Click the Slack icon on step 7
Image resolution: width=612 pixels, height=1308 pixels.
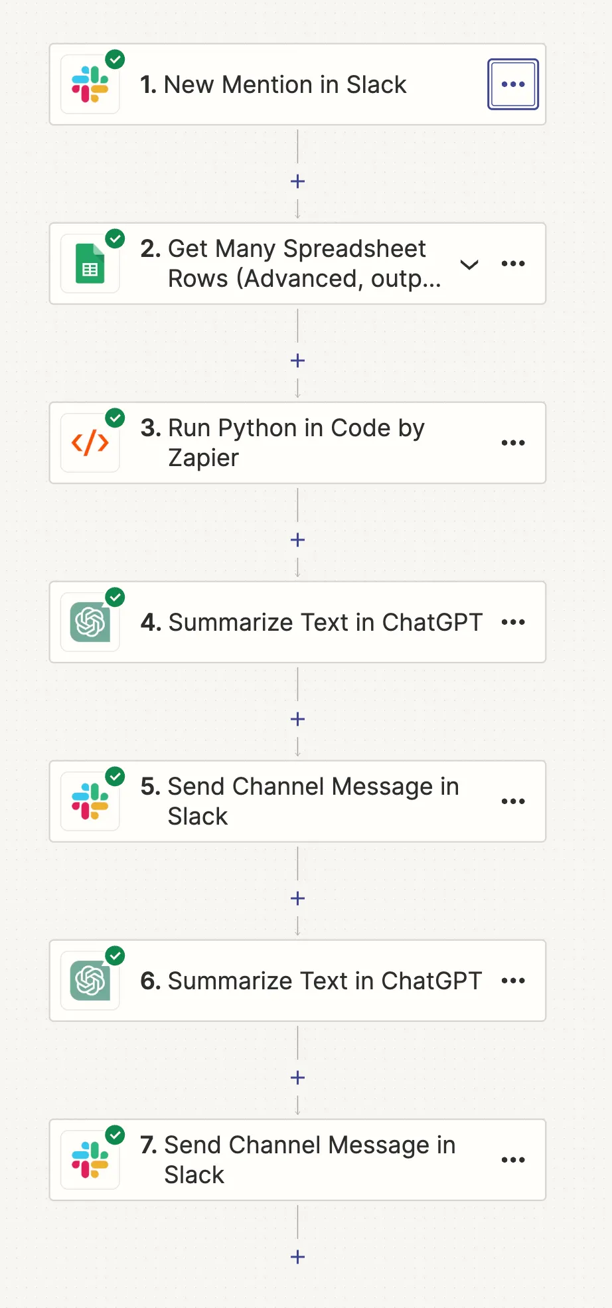[x=90, y=1160]
